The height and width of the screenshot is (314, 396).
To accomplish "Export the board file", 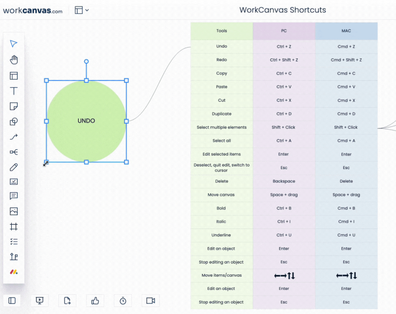I will (67, 301).
